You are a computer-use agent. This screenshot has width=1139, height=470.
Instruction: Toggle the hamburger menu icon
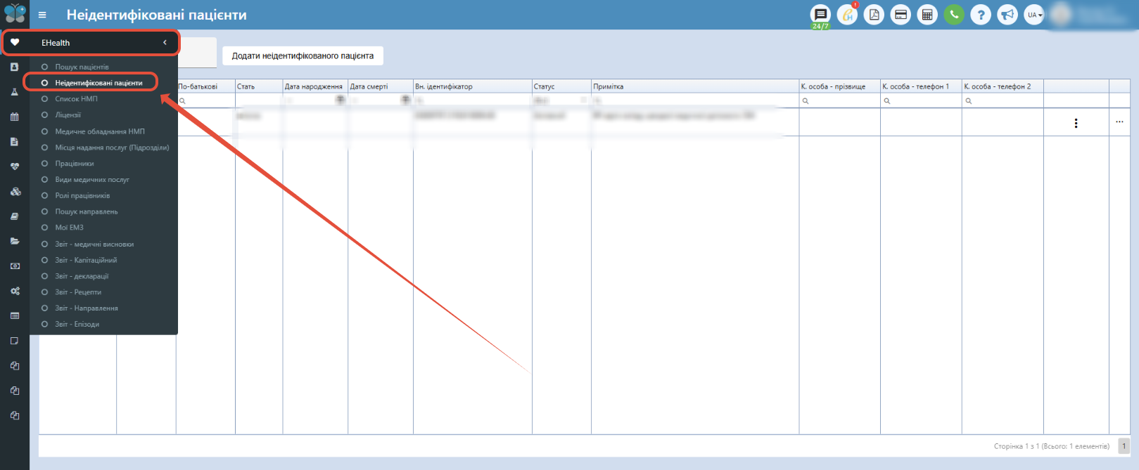pyautogui.click(x=42, y=15)
